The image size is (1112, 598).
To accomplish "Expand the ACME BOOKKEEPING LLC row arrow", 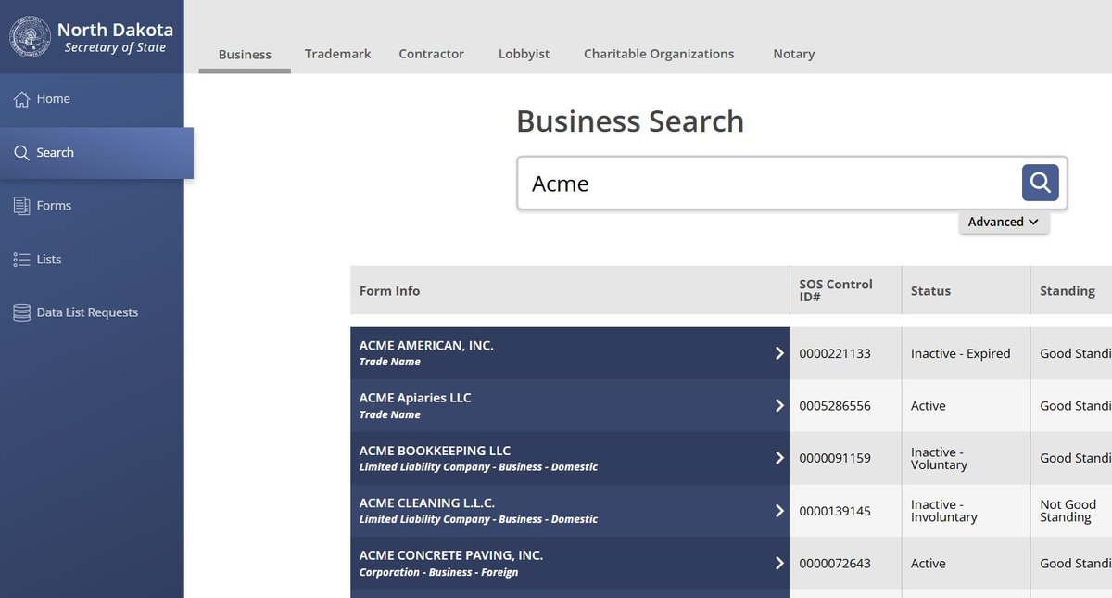I will pyautogui.click(x=779, y=458).
